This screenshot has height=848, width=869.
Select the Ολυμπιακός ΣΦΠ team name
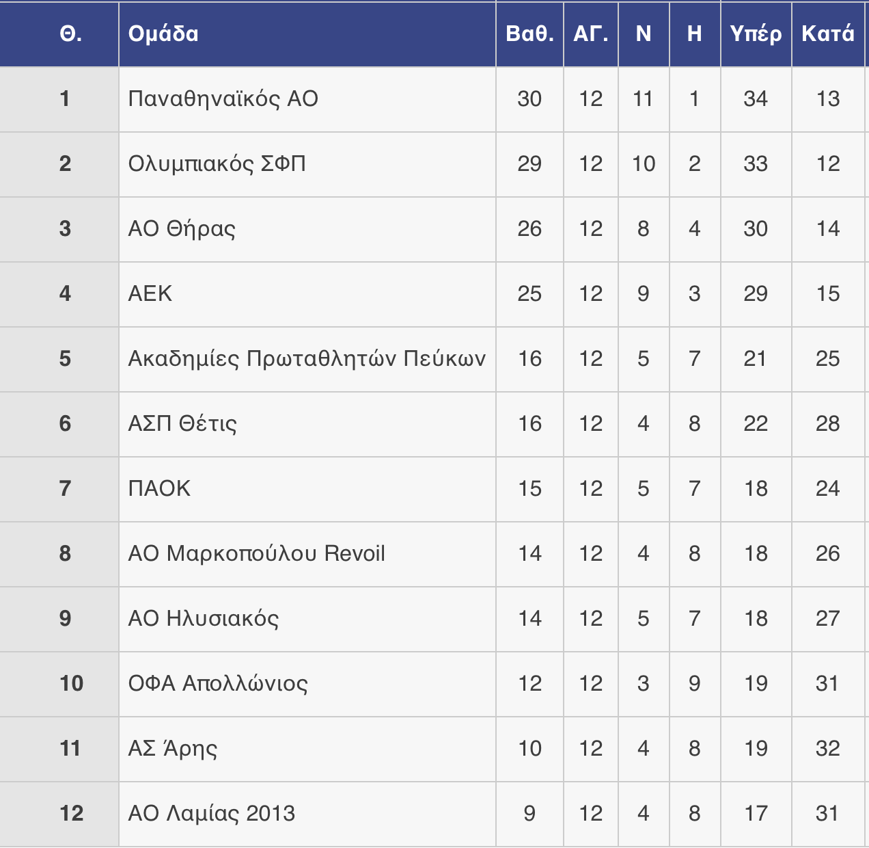(x=217, y=164)
